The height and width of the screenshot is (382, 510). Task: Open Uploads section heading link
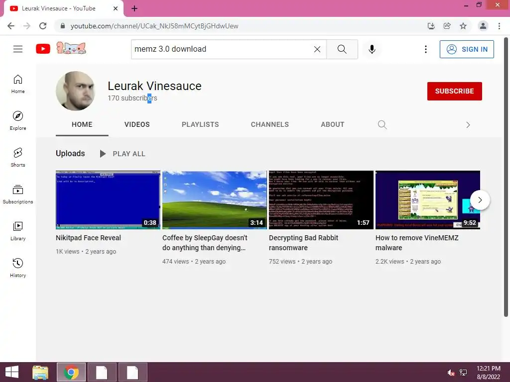pyautogui.click(x=70, y=154)
